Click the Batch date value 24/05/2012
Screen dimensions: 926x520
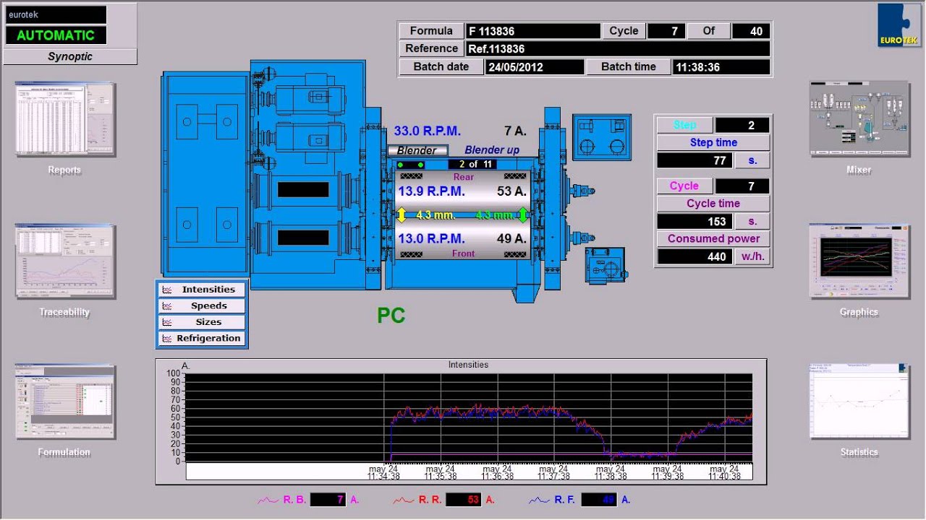tap(535, 67)
